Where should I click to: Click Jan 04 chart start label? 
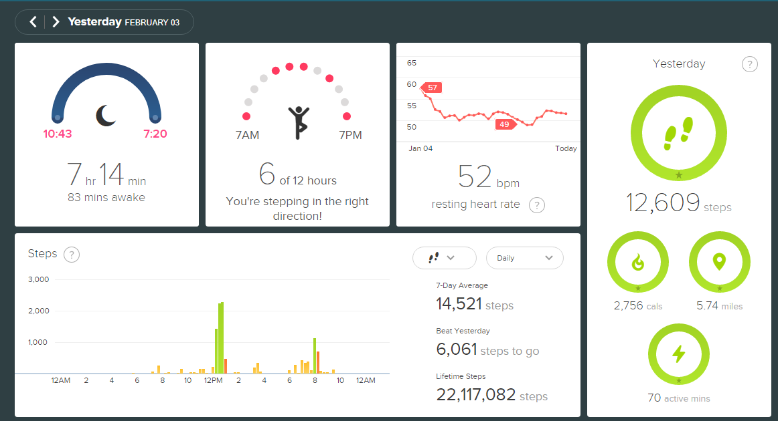pyautogui.click(x=420, y=148)
